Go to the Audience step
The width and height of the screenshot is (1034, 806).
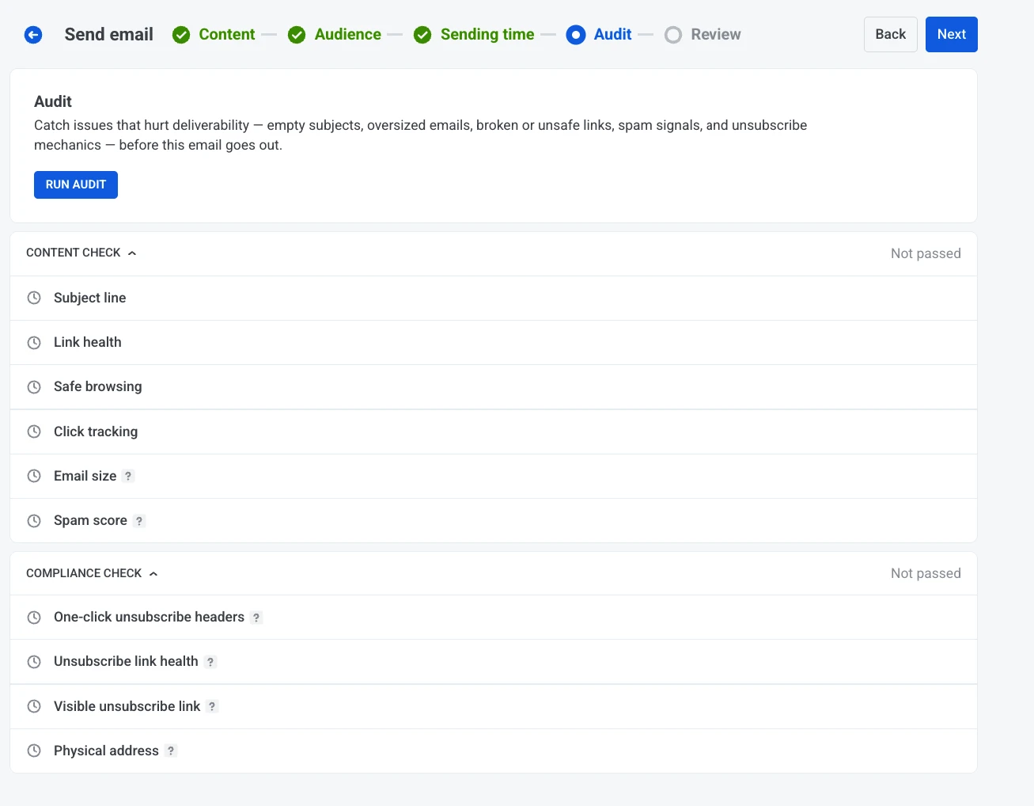[x=348, y=34]
